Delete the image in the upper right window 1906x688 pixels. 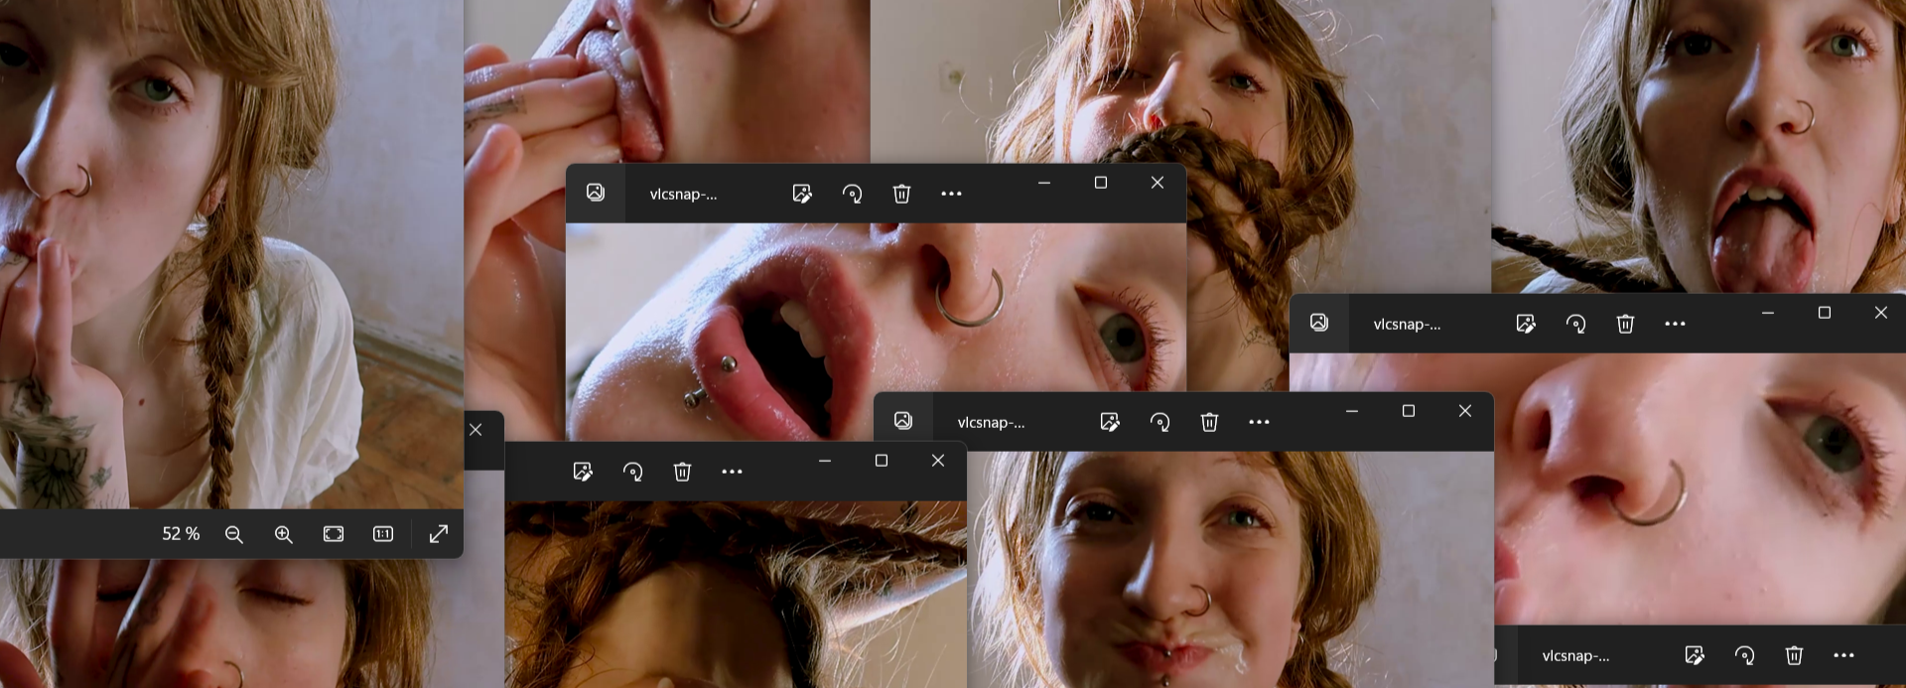[x=1625, y=324]
